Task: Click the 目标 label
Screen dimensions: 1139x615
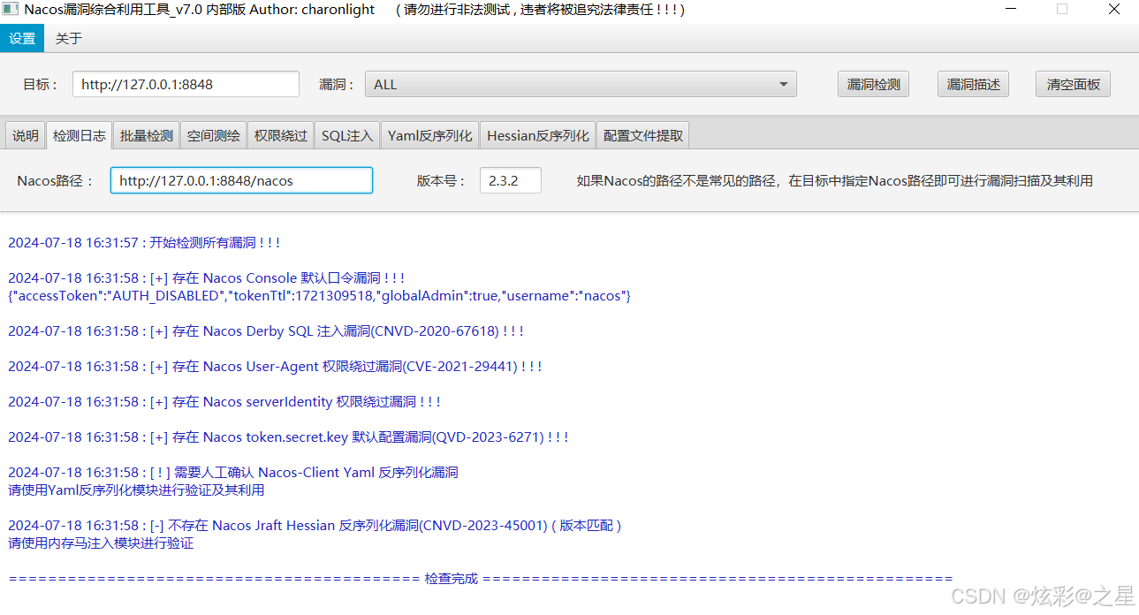Action: (41, 85)
